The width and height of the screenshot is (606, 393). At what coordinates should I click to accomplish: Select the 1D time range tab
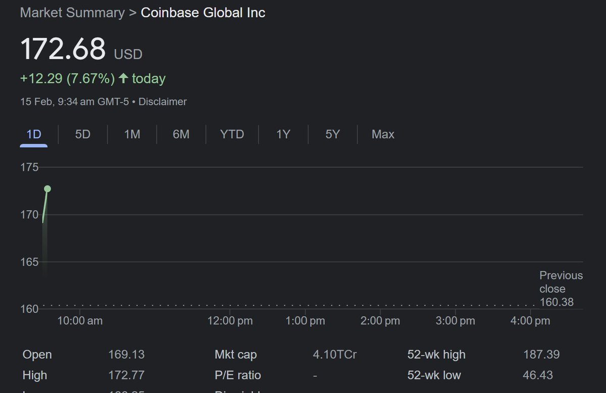point(34,134)
